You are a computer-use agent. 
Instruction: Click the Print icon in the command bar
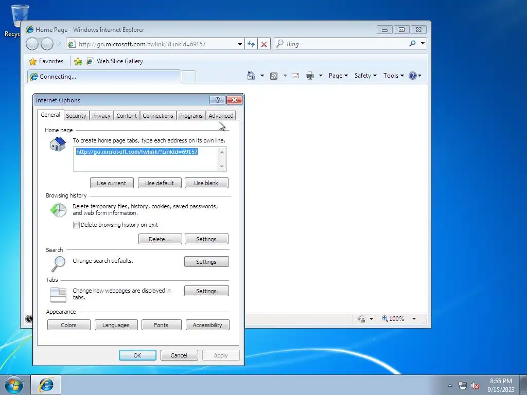point(309,76)
